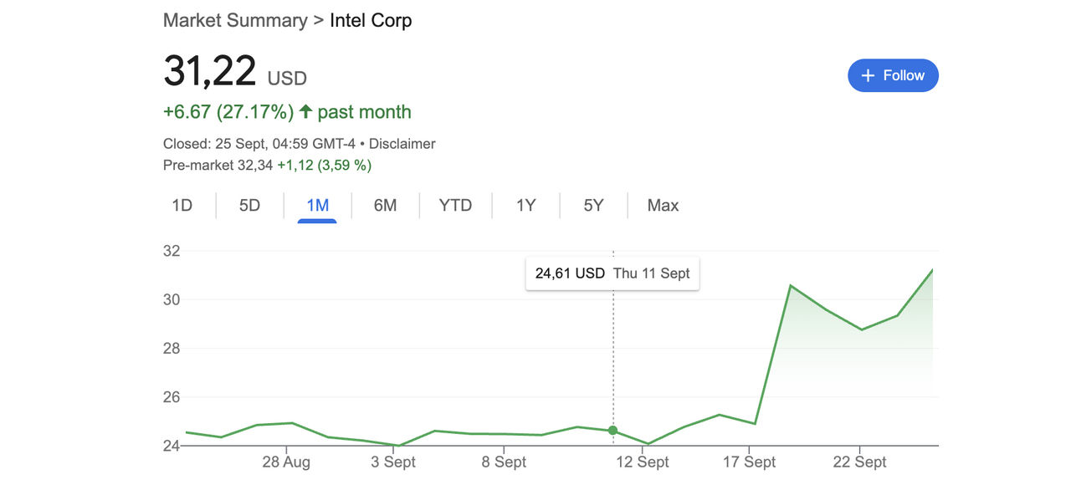
Task: Click the green data point on chart
Action: click(612, 431)
